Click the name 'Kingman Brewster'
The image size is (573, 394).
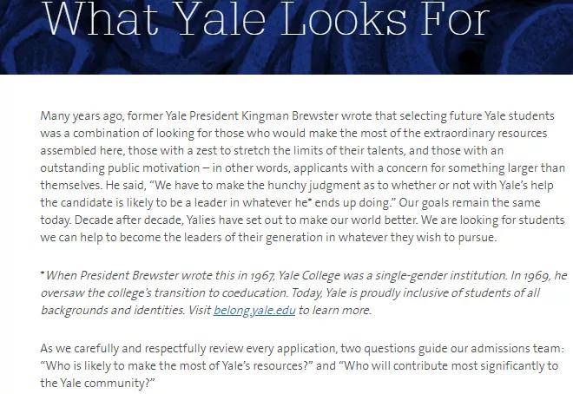tap(289, 115)
